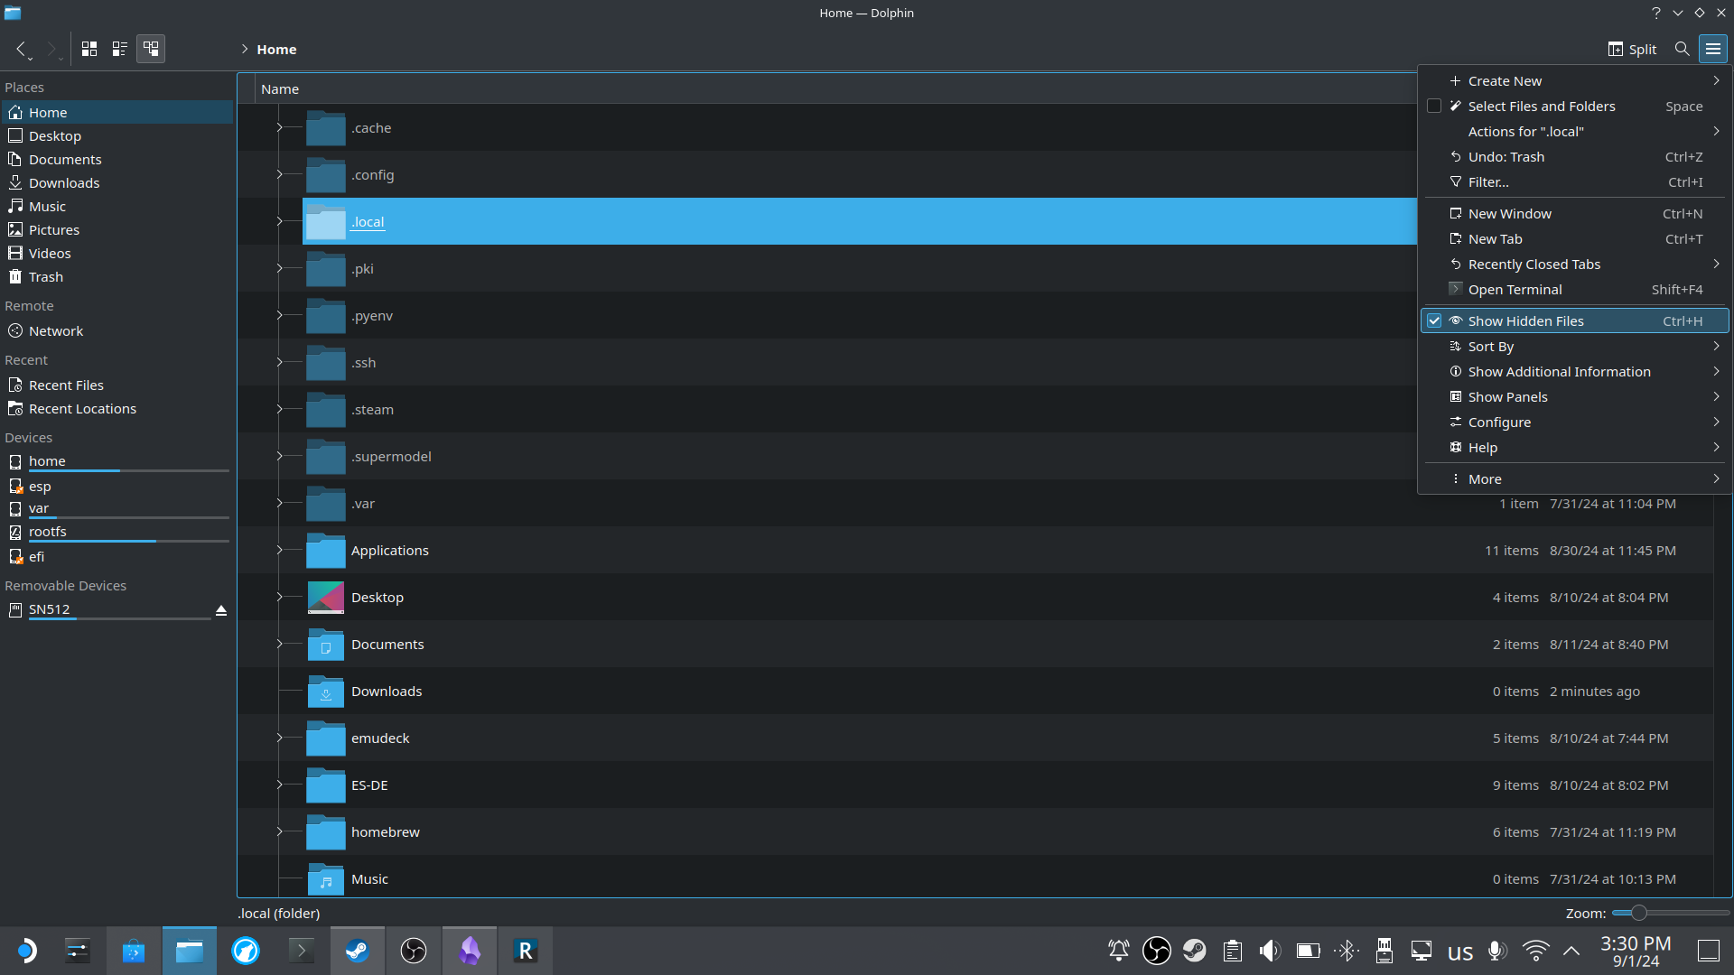Open the clock showing 3:30 PM
The width and height of the screenshot is (1734, 975).
click(x=1636, y=951)
